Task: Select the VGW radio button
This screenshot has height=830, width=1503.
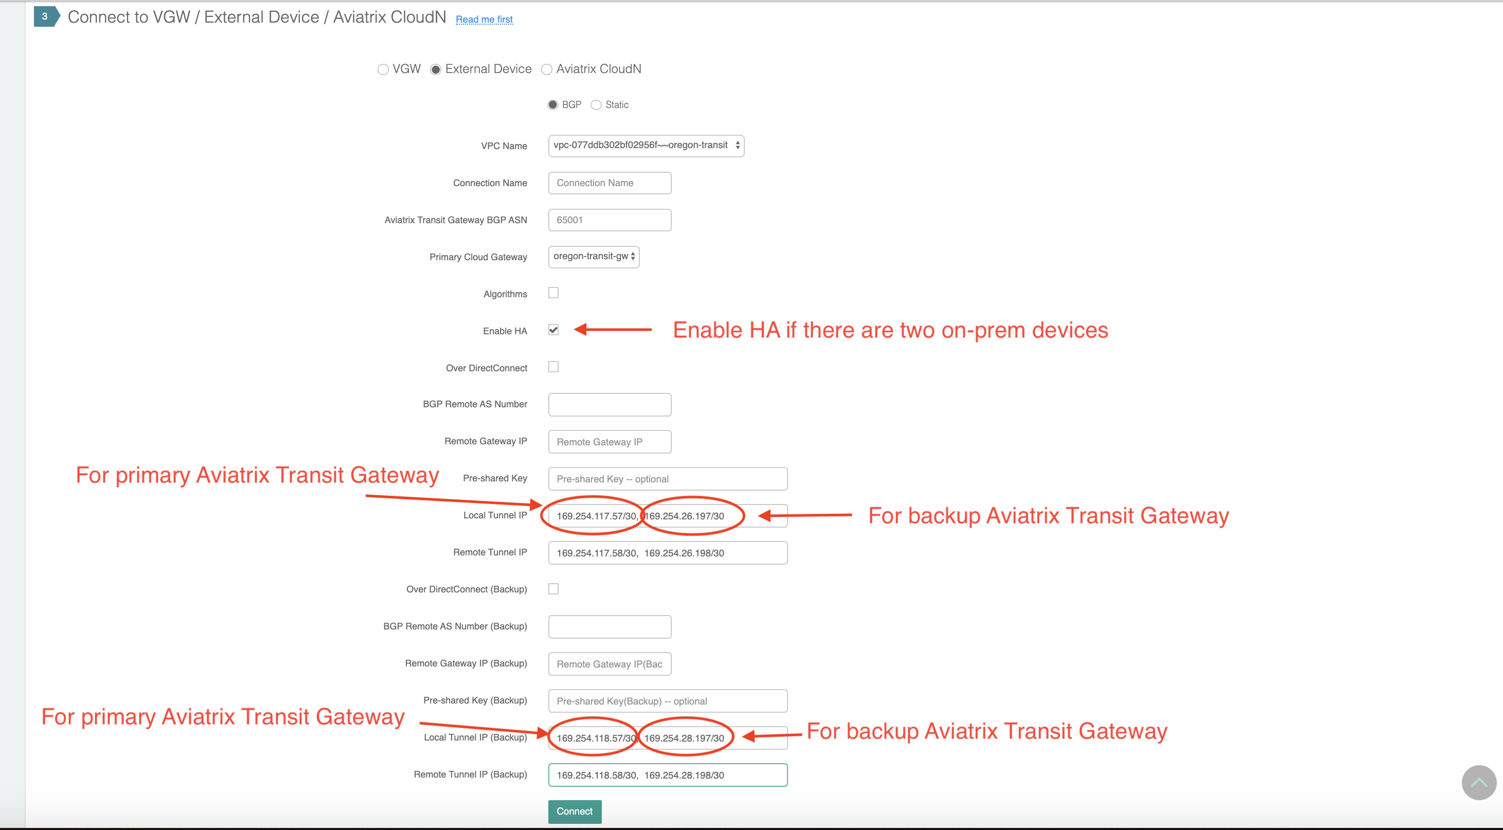Action: click(x=383, y=69)
